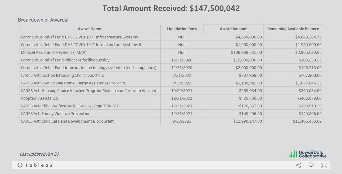Click the Tableau logo in footer
Screen dimensions: 342x174
(x=35, y=165)
